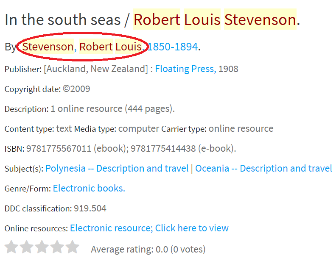Rate the book one star

click(11, 247)
